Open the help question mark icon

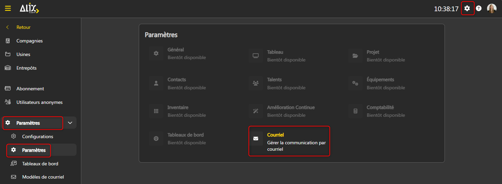pyautogui.click(x=479, y=8)
